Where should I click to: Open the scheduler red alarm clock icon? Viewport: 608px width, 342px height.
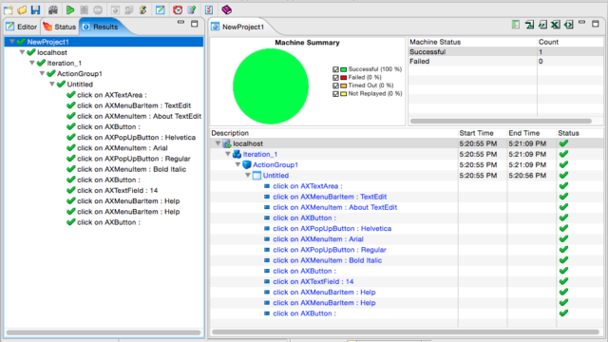pyautogui.click(x=178, y=10)
